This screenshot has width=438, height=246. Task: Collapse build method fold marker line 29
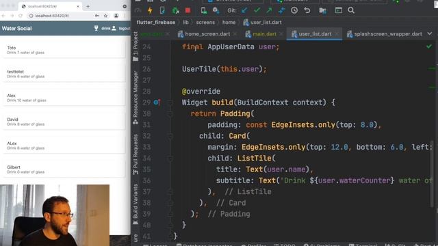170,102
